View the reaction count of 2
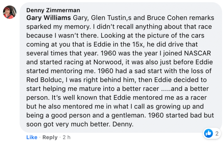Screen dimensions: 224x143 coord(217,133)
